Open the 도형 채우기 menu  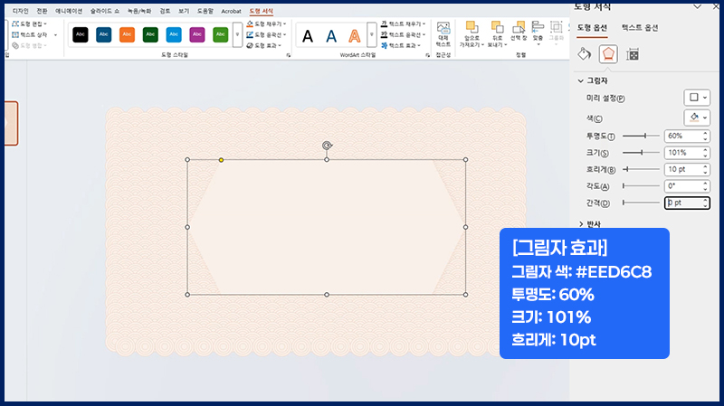point(266,24)
